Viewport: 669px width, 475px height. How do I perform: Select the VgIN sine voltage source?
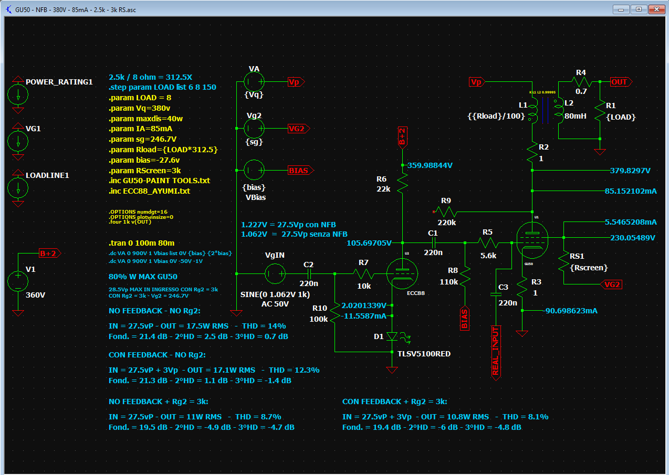tap(275, 273)
